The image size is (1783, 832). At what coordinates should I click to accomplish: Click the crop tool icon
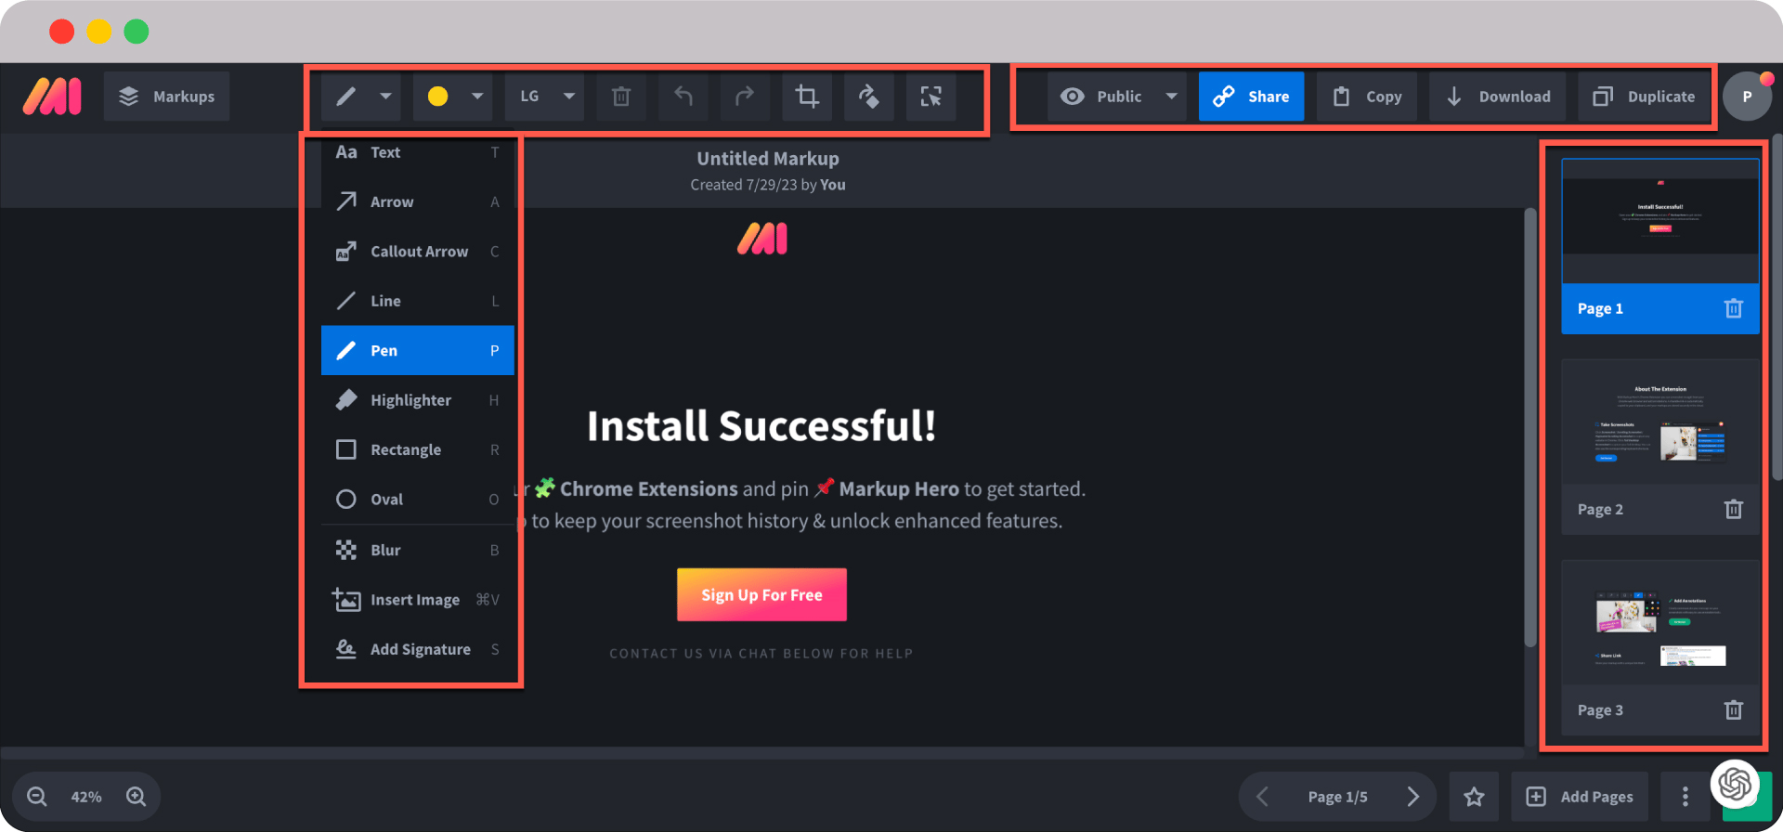click(807, 97)
